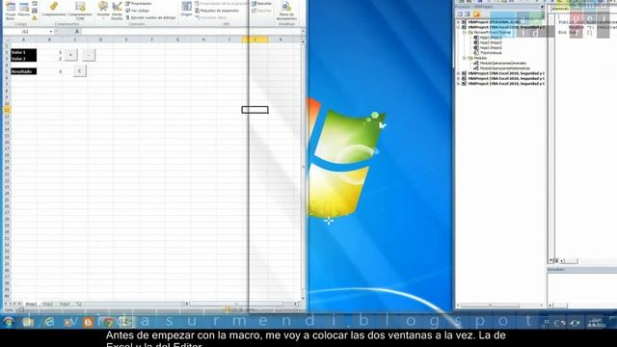Image resolution: width=617 pixels, height=347 pixels.
Task: Select ThisWorkbook in project tree
Action: (x=489, y=53)
